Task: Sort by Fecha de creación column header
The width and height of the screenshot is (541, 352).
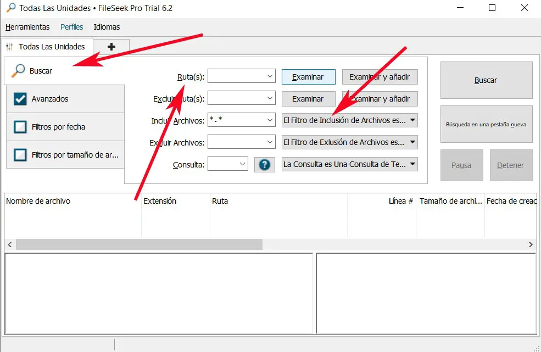Action: 511,201
